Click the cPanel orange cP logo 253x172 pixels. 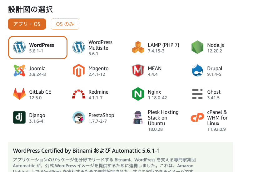coord(197,117)
